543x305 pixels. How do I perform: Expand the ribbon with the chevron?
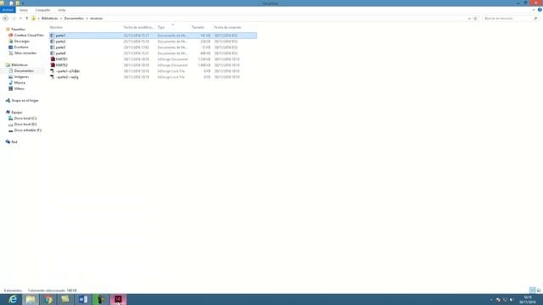(534, 10)
